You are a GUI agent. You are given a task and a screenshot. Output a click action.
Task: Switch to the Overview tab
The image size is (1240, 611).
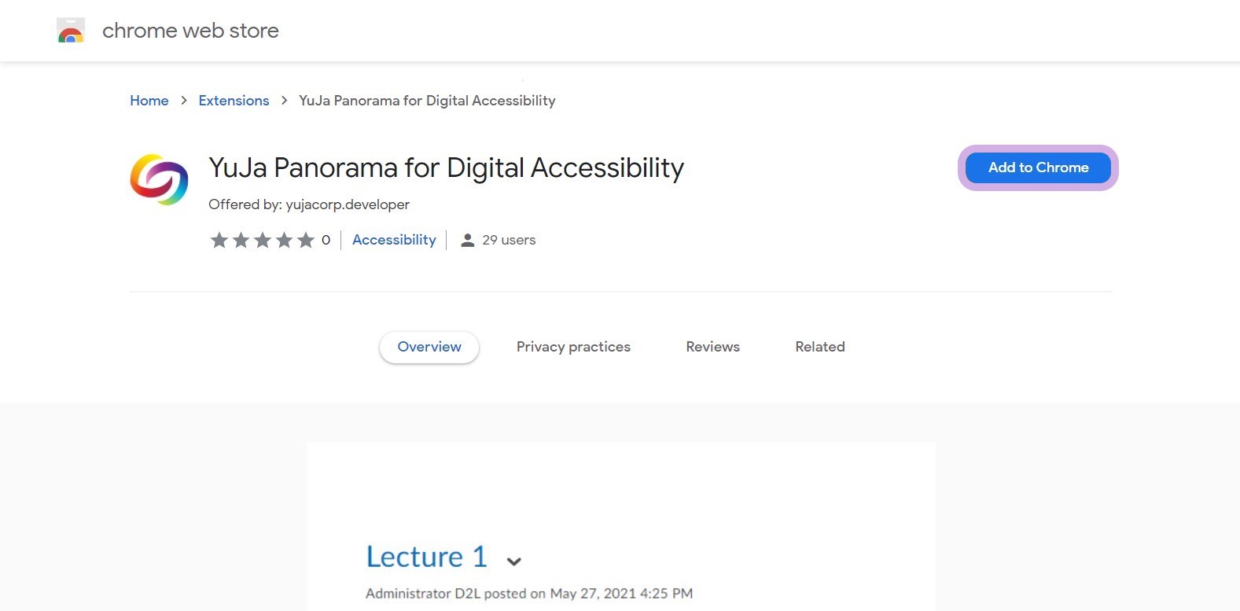coord(429,347)
